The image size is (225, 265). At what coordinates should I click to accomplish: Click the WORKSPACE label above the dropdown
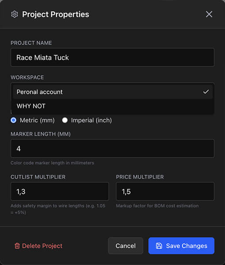pos(27,77)
